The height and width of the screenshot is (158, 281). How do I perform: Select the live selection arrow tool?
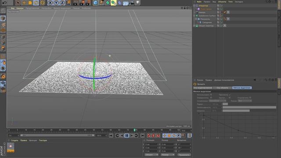point(18,3)
